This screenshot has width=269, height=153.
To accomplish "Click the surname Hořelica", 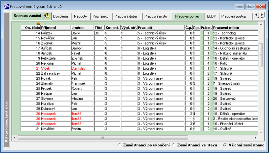I will (x=56, y=104).
